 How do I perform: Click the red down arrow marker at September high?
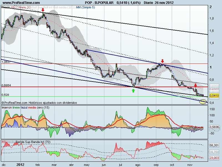point(162,61)
